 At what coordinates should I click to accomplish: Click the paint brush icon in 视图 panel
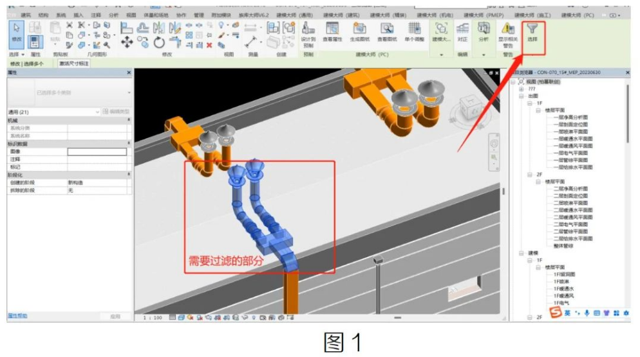221,35
